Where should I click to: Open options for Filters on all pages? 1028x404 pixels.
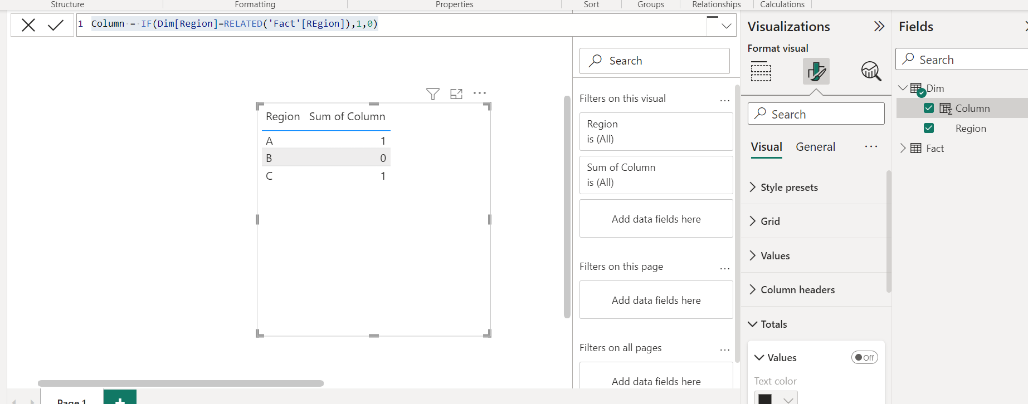pos(725,350)
